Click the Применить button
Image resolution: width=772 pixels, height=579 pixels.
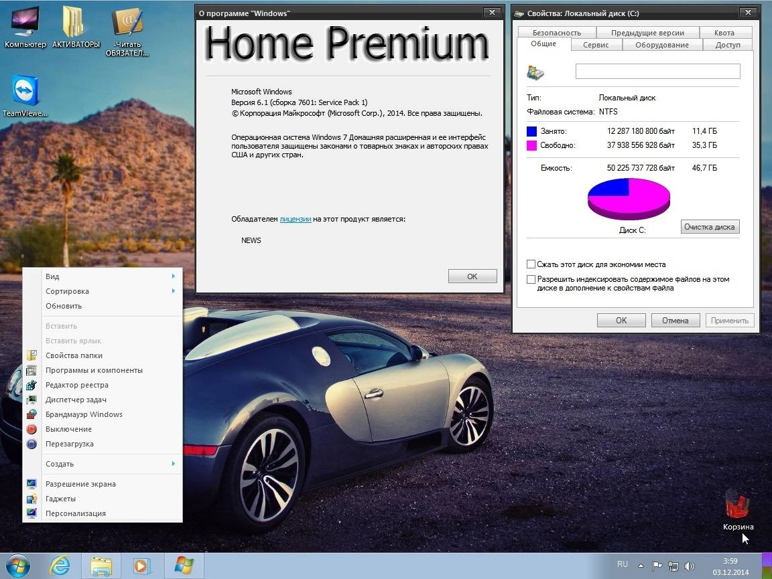point(729,320)
